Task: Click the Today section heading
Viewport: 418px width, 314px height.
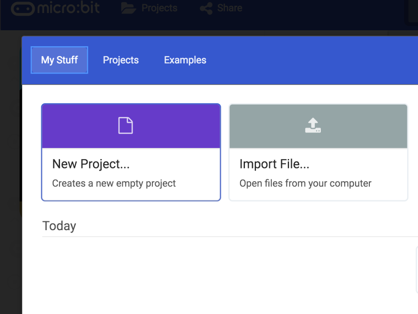Action: (59, 225)
